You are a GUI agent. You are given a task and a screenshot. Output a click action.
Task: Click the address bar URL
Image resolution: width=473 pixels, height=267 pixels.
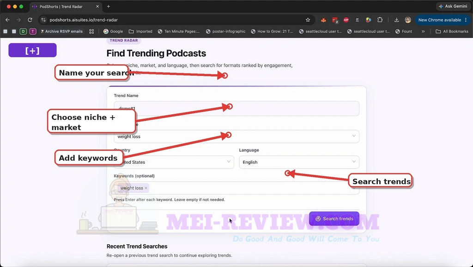pos(84,20)
